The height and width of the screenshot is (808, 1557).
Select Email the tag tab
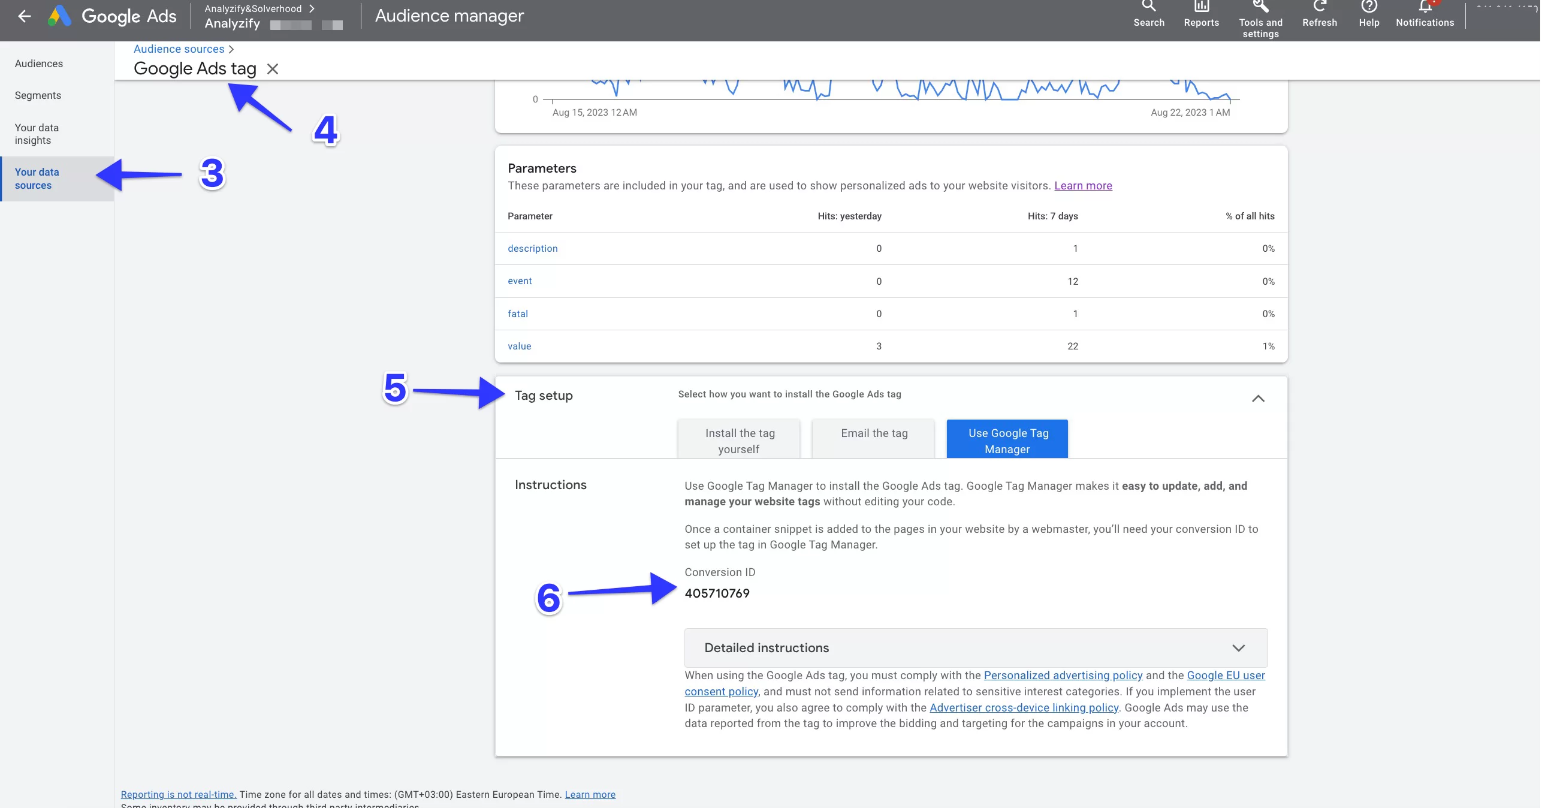(873, 439)
